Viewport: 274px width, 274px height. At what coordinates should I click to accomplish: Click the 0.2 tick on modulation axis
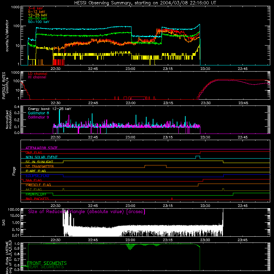17,120
